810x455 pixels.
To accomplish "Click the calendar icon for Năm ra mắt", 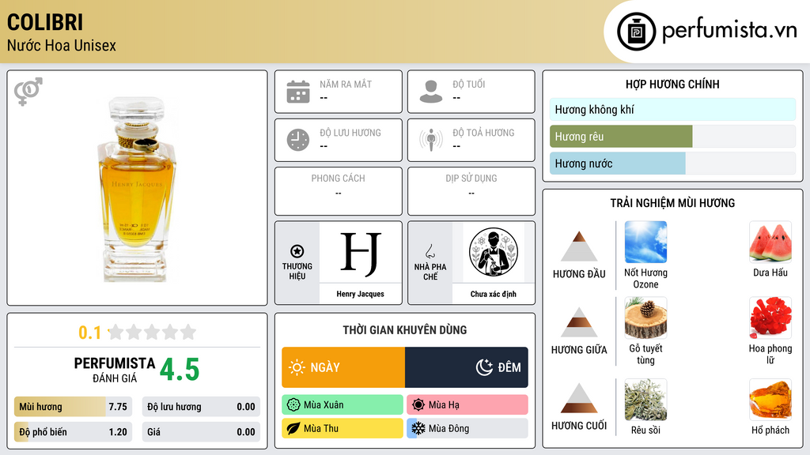I will 298,92.
